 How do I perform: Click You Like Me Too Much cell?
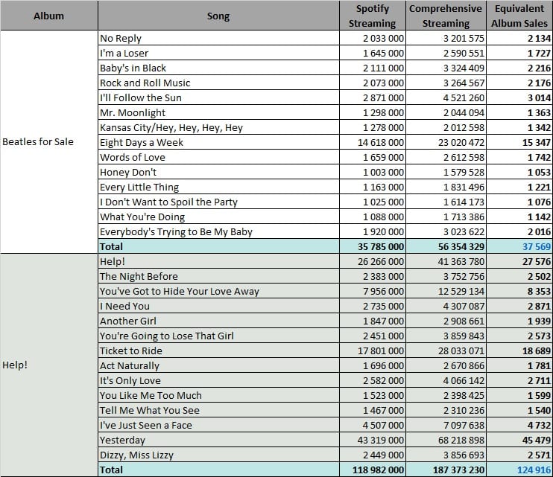218,395
